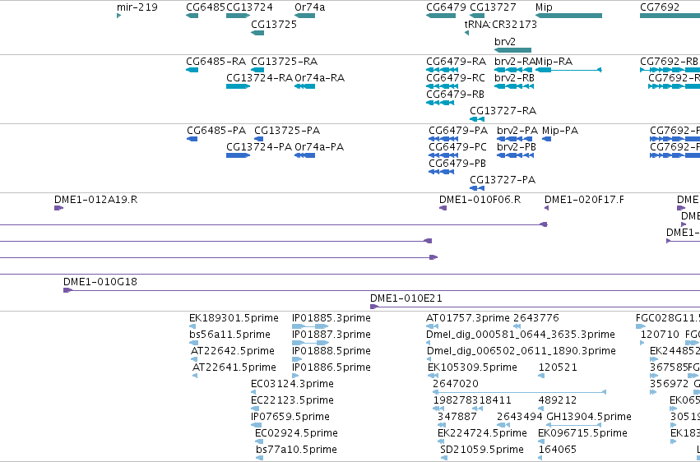Click EST EC03124.3prime
The image size is (700, 462).
point(292,384)
